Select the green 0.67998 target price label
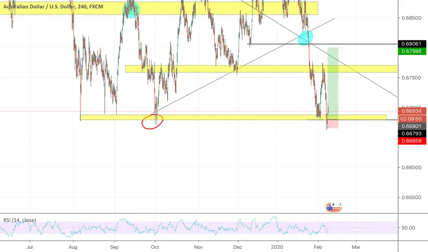Viewport: 428px width, 252px height. [x=412, y=51]
